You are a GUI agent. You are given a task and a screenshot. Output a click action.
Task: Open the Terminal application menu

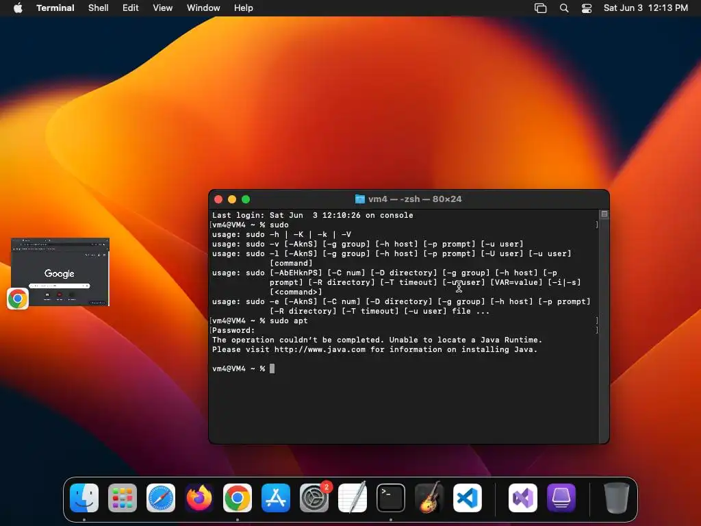[55, 8]
